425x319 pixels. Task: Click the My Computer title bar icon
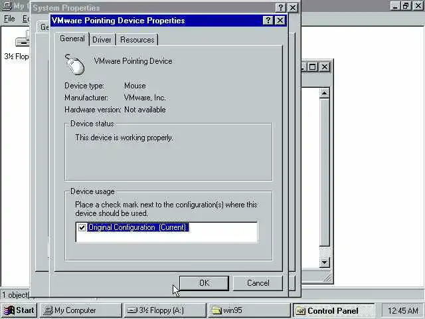tap(7, 6)
